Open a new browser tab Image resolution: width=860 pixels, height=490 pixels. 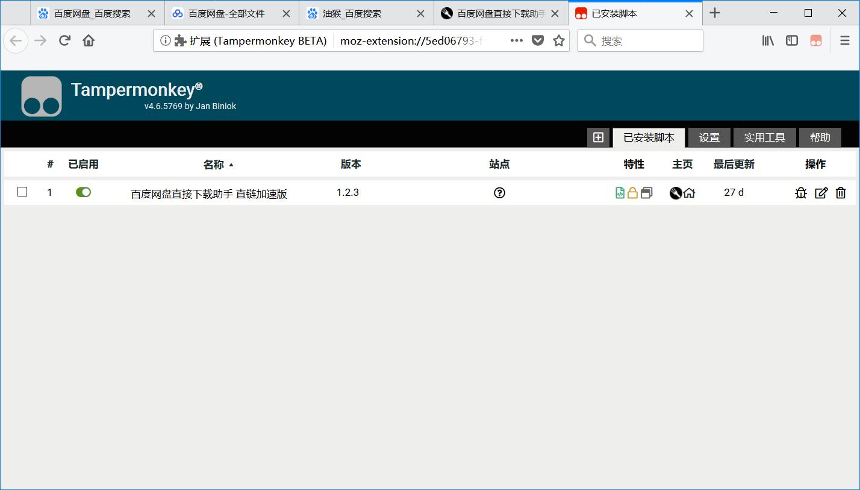[x=715, y=13]
